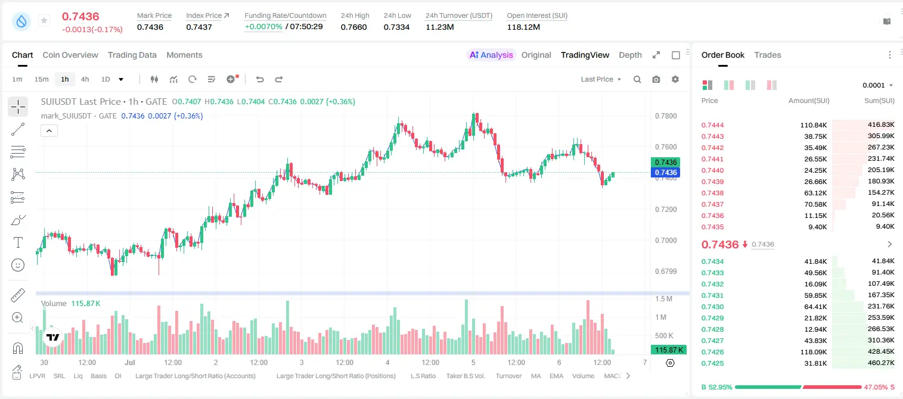This screenshot has height=399, width=903.
Task: Expand the time interval dropdown arrow
Action: (x=121, y=79)
